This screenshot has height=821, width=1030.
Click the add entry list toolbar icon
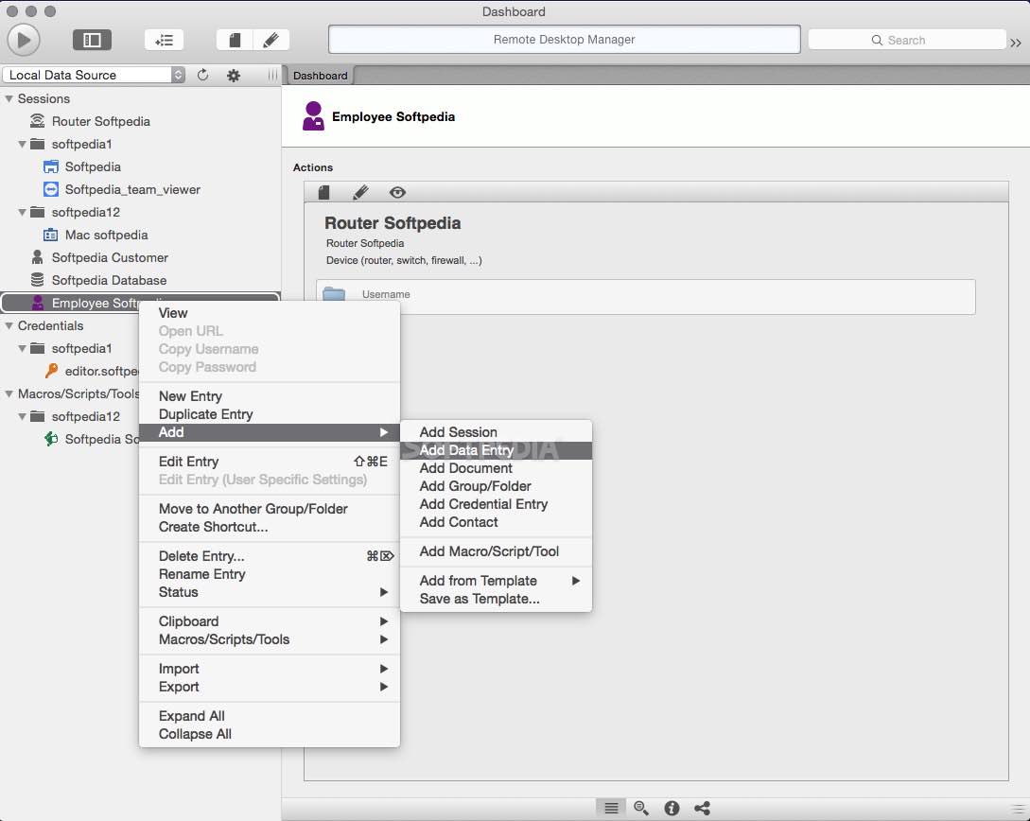point(165,40)
